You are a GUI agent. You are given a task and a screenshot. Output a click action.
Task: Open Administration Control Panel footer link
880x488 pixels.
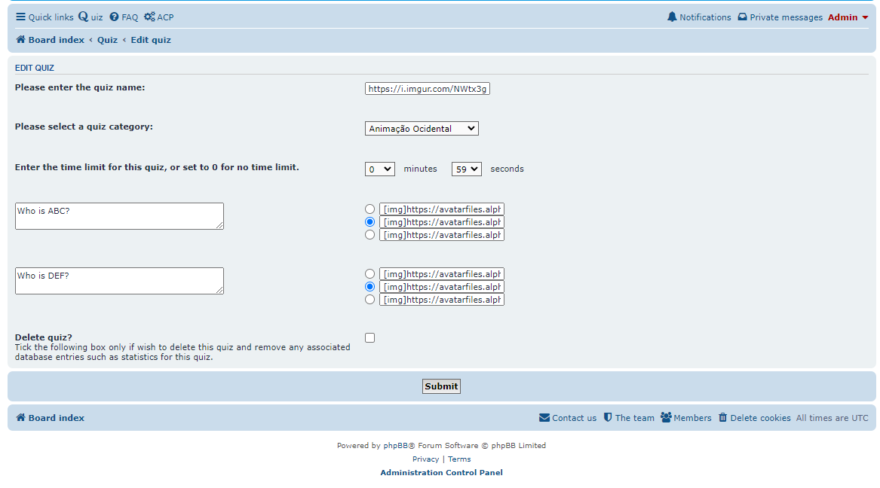(x=441, y=472)
